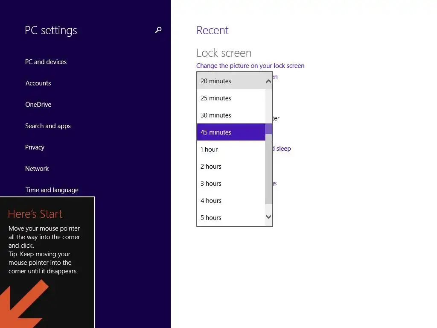
Task: Open the Privacy category
Action: tap(35, 147)
